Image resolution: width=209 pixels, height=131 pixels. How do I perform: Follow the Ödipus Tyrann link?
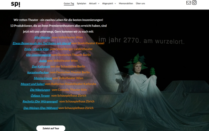(40, 96)
